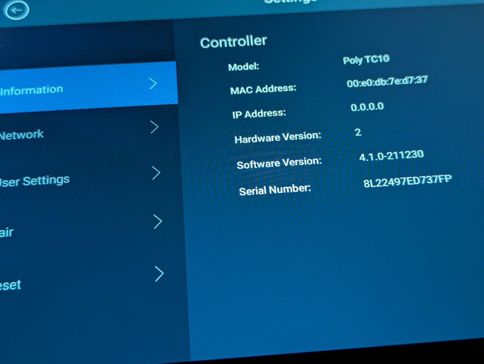Viewport: 484px width, 364px height.
Task: Select the Hardware Version label
Action: point(278,137)
